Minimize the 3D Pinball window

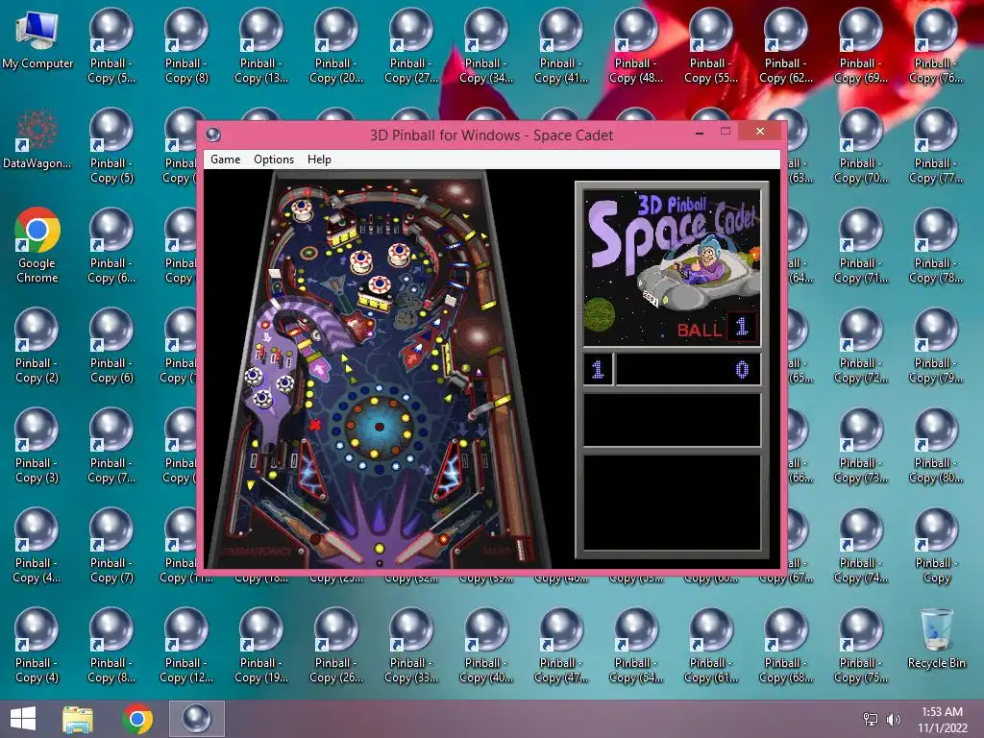[x=700, y=132]
